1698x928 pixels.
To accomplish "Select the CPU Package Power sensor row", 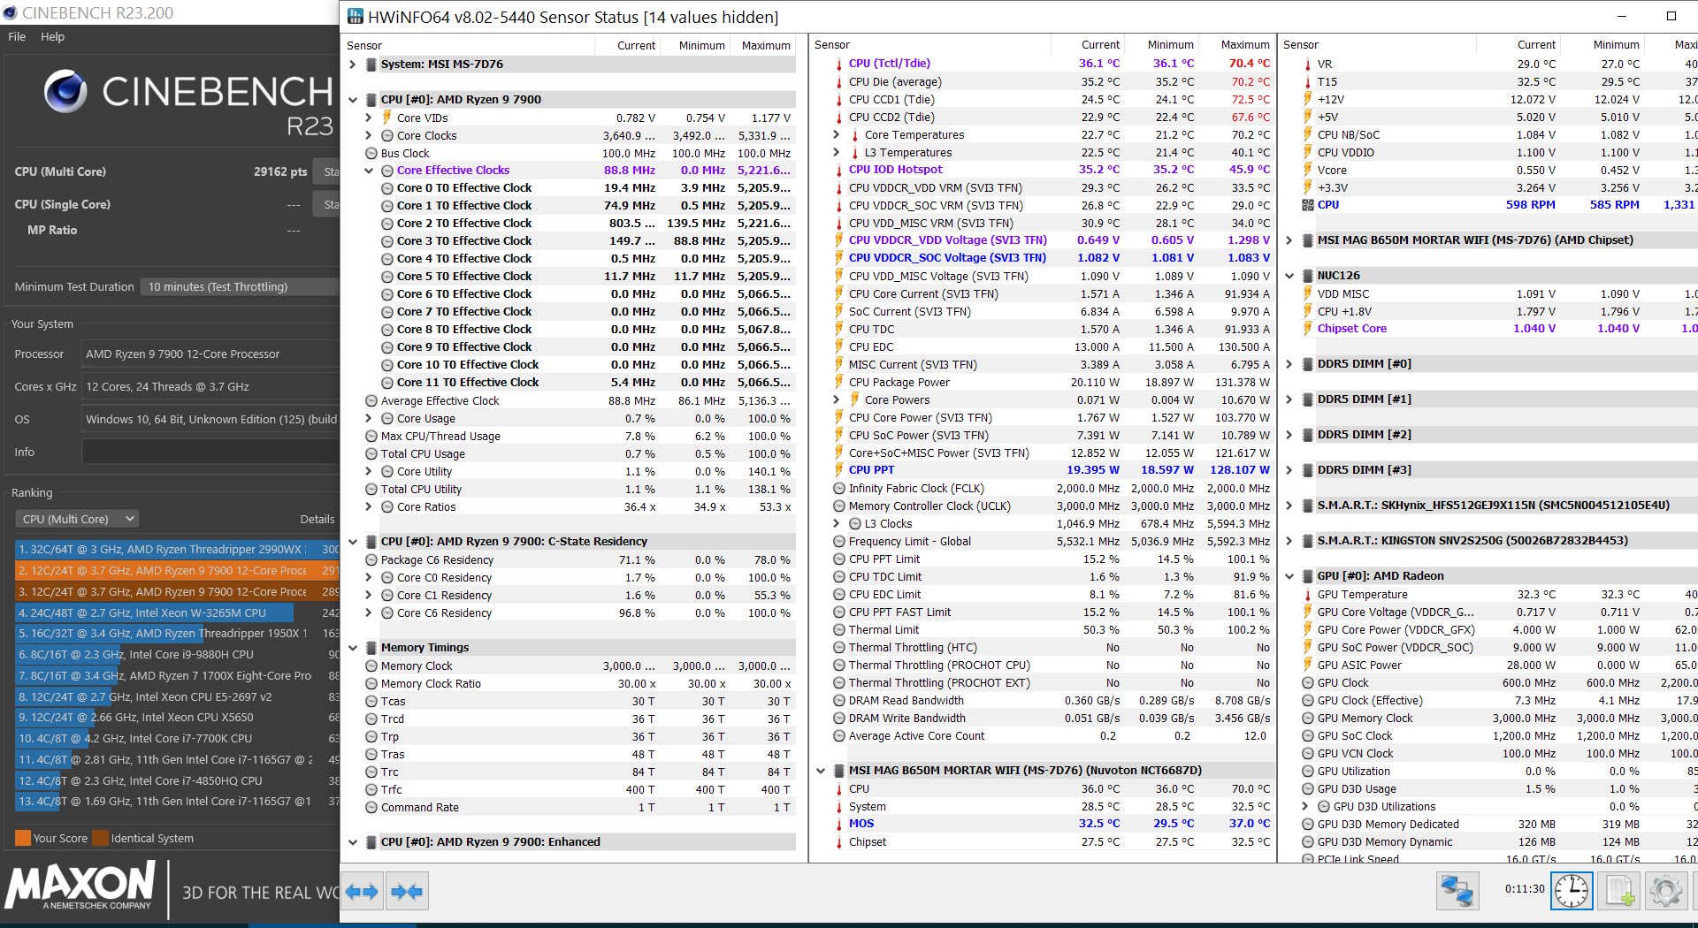I will [x=1052, y=383].
